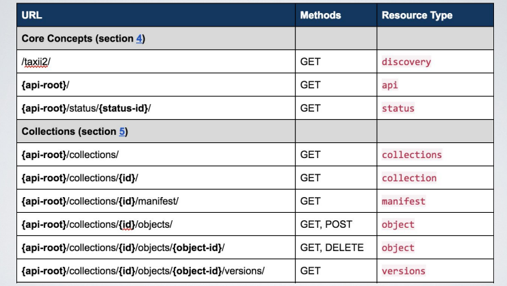Click the manifest resource type
Viewport: 507px width, 286px height.
pos(404,201)
